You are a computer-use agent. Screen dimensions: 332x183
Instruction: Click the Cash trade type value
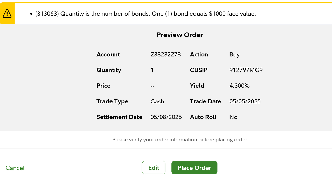157,101
